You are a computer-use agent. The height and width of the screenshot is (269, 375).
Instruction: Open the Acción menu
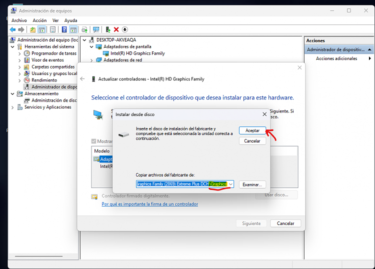(x=39, y=20)
